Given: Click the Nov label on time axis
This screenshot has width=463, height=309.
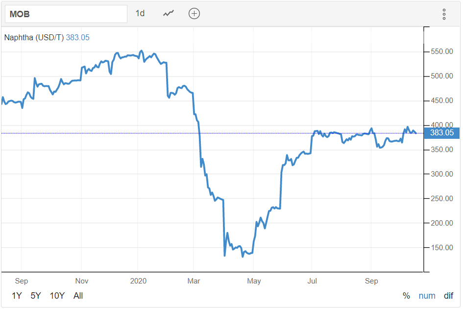Looking at the screenshot, I should pyautogui.click(x=82, y=281).
